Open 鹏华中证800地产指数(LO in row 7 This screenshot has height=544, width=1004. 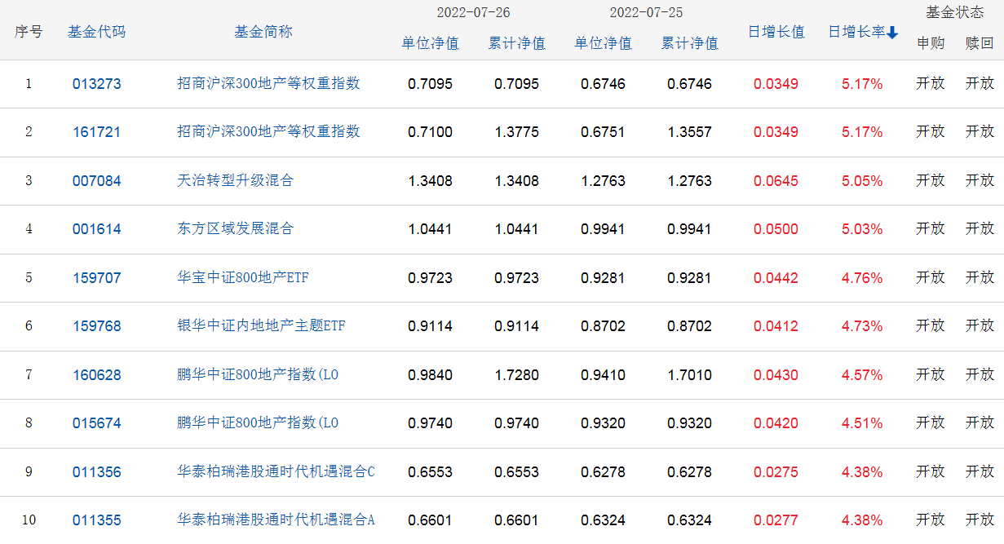pyautogui.click(x=258, y=374)
